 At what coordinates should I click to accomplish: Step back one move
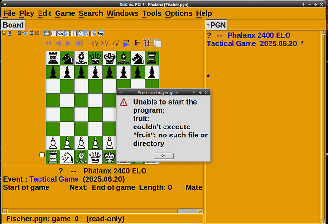tap(58, 43)
